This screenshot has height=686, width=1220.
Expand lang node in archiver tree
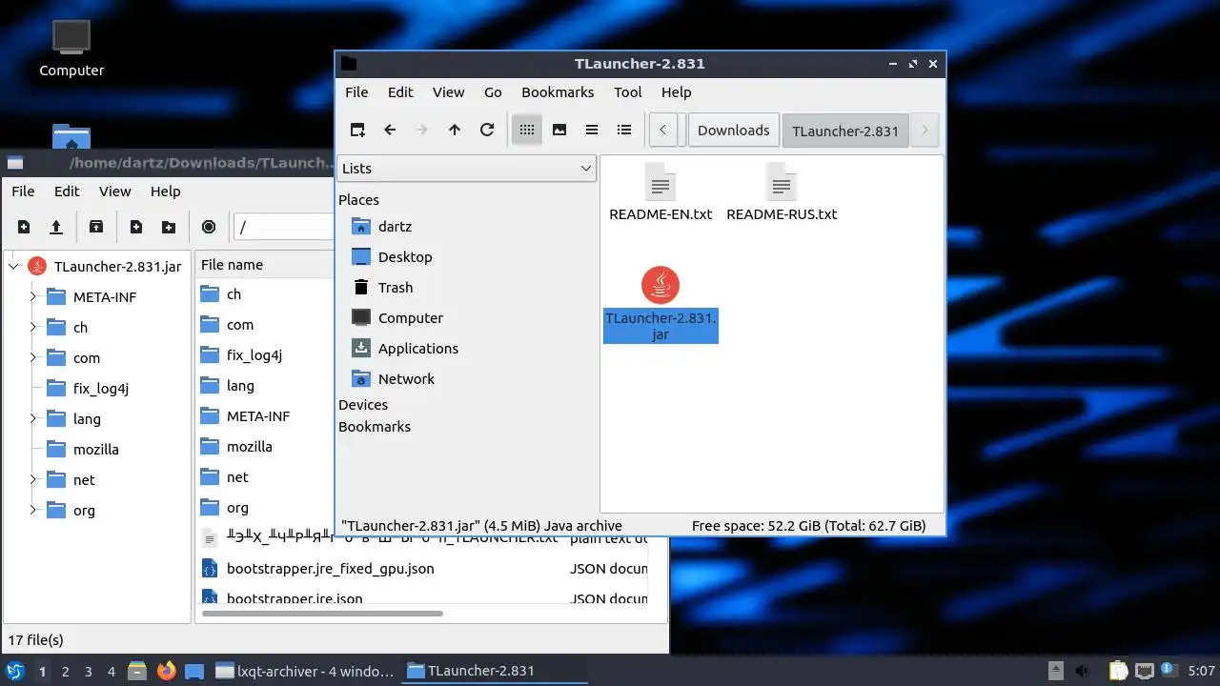point(32,419)
